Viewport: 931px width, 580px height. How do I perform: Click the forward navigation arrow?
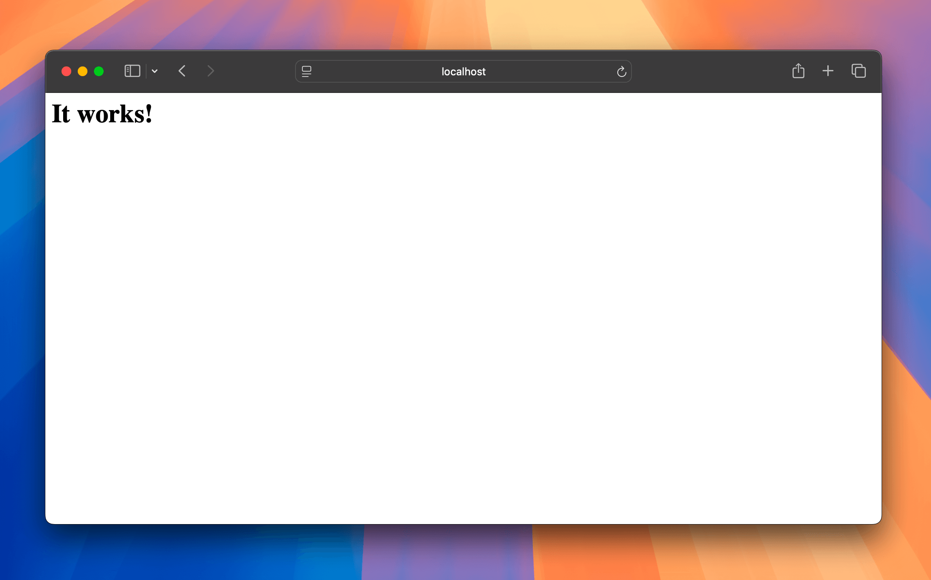point(210,71)
